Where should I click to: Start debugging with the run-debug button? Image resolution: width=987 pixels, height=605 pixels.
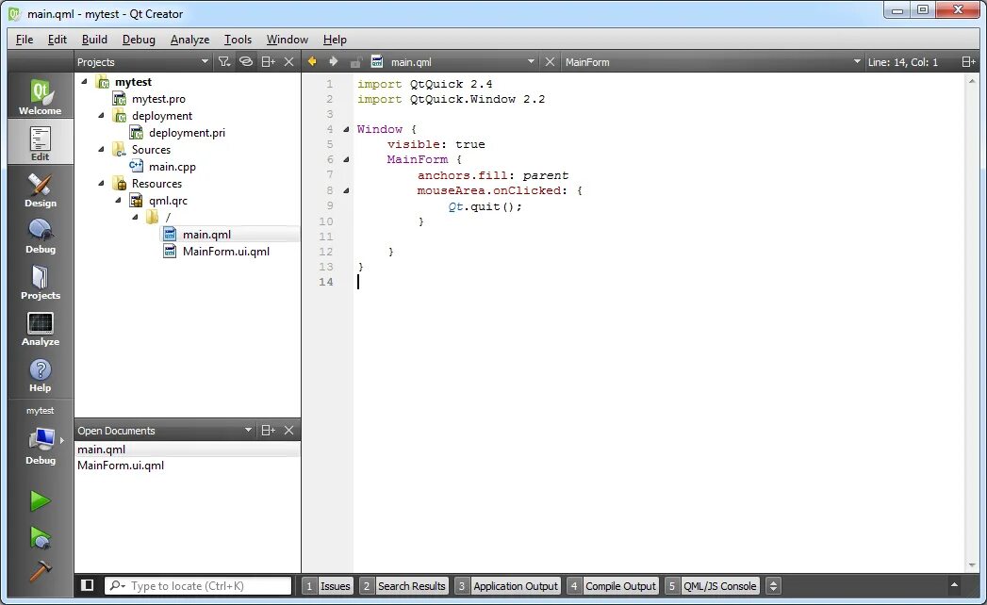(x=41, y=537)
